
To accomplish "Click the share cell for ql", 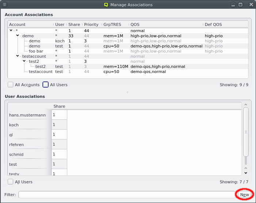I will [59, 134].
